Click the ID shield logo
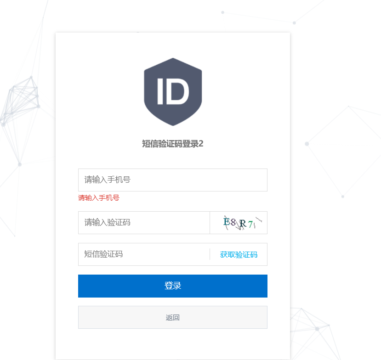The image size is (381, 360). pos(173,92)
